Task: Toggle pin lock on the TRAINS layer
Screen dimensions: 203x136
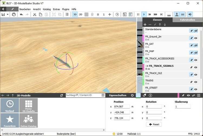Action: [191, 82]
